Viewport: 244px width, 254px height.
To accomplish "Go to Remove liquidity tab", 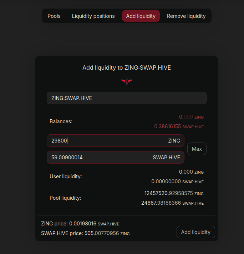I will point(186,16).
